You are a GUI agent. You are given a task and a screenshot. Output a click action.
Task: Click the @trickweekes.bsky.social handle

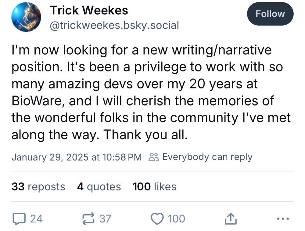(114, 25)
